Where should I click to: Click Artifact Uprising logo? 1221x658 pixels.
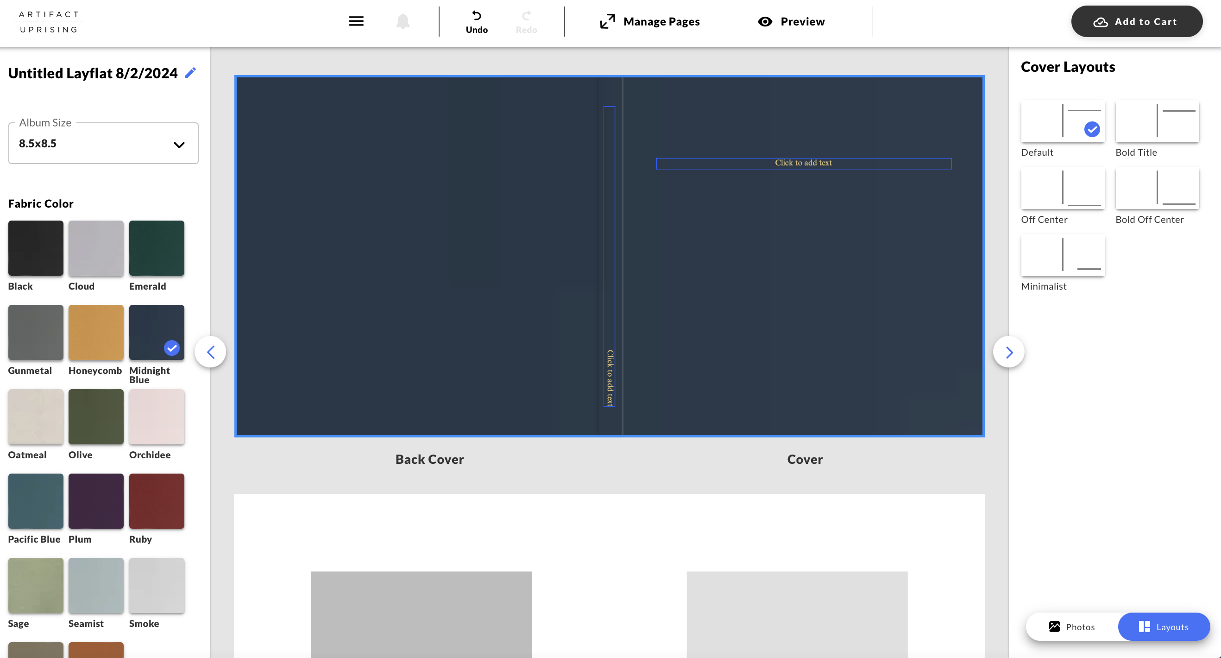coord(49,22)
